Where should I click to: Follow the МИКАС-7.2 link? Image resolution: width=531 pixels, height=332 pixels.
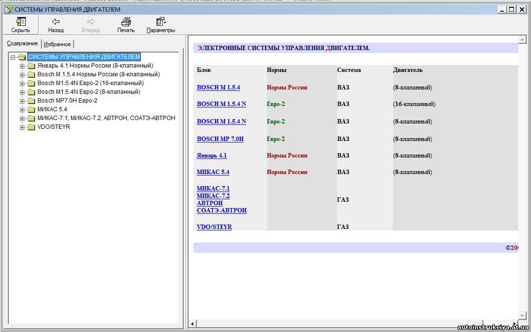coord(213,196)
